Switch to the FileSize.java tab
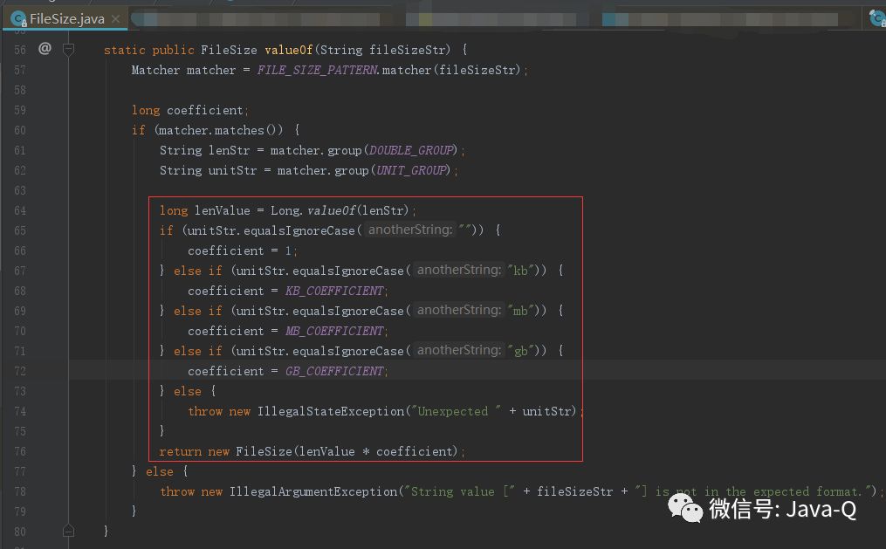This screenshot has height=549, width=886. coord(66,18)
